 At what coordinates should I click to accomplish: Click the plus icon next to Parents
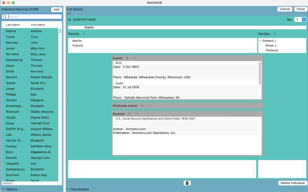tap(84, 34)
